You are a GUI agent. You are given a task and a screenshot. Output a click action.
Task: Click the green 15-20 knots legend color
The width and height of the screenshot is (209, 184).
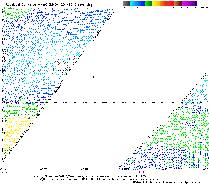[x=149, y=3]
